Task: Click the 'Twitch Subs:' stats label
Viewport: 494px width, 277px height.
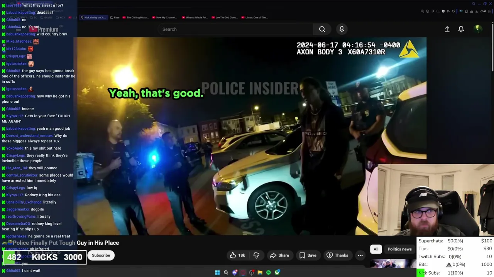Action: point(432,257)
